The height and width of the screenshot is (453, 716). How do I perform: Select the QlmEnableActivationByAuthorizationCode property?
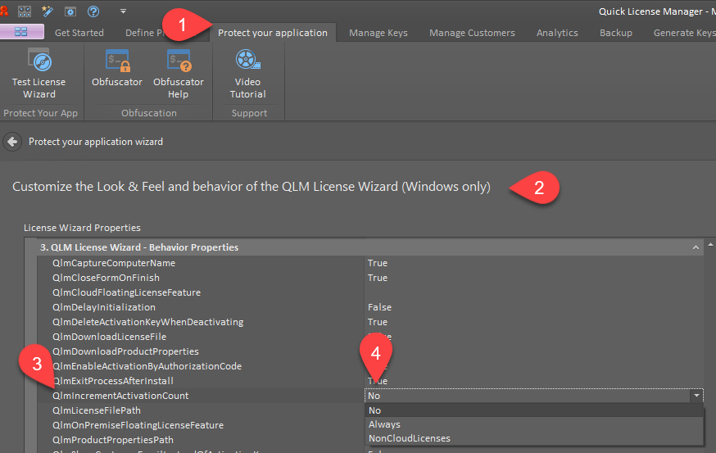[147, 366]
